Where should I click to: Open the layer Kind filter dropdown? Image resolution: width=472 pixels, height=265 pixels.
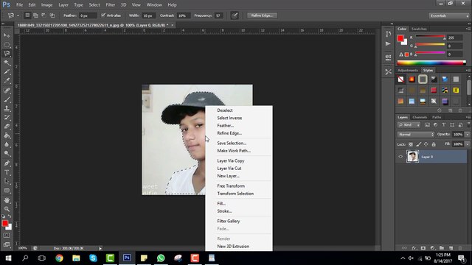click(409, 124)
